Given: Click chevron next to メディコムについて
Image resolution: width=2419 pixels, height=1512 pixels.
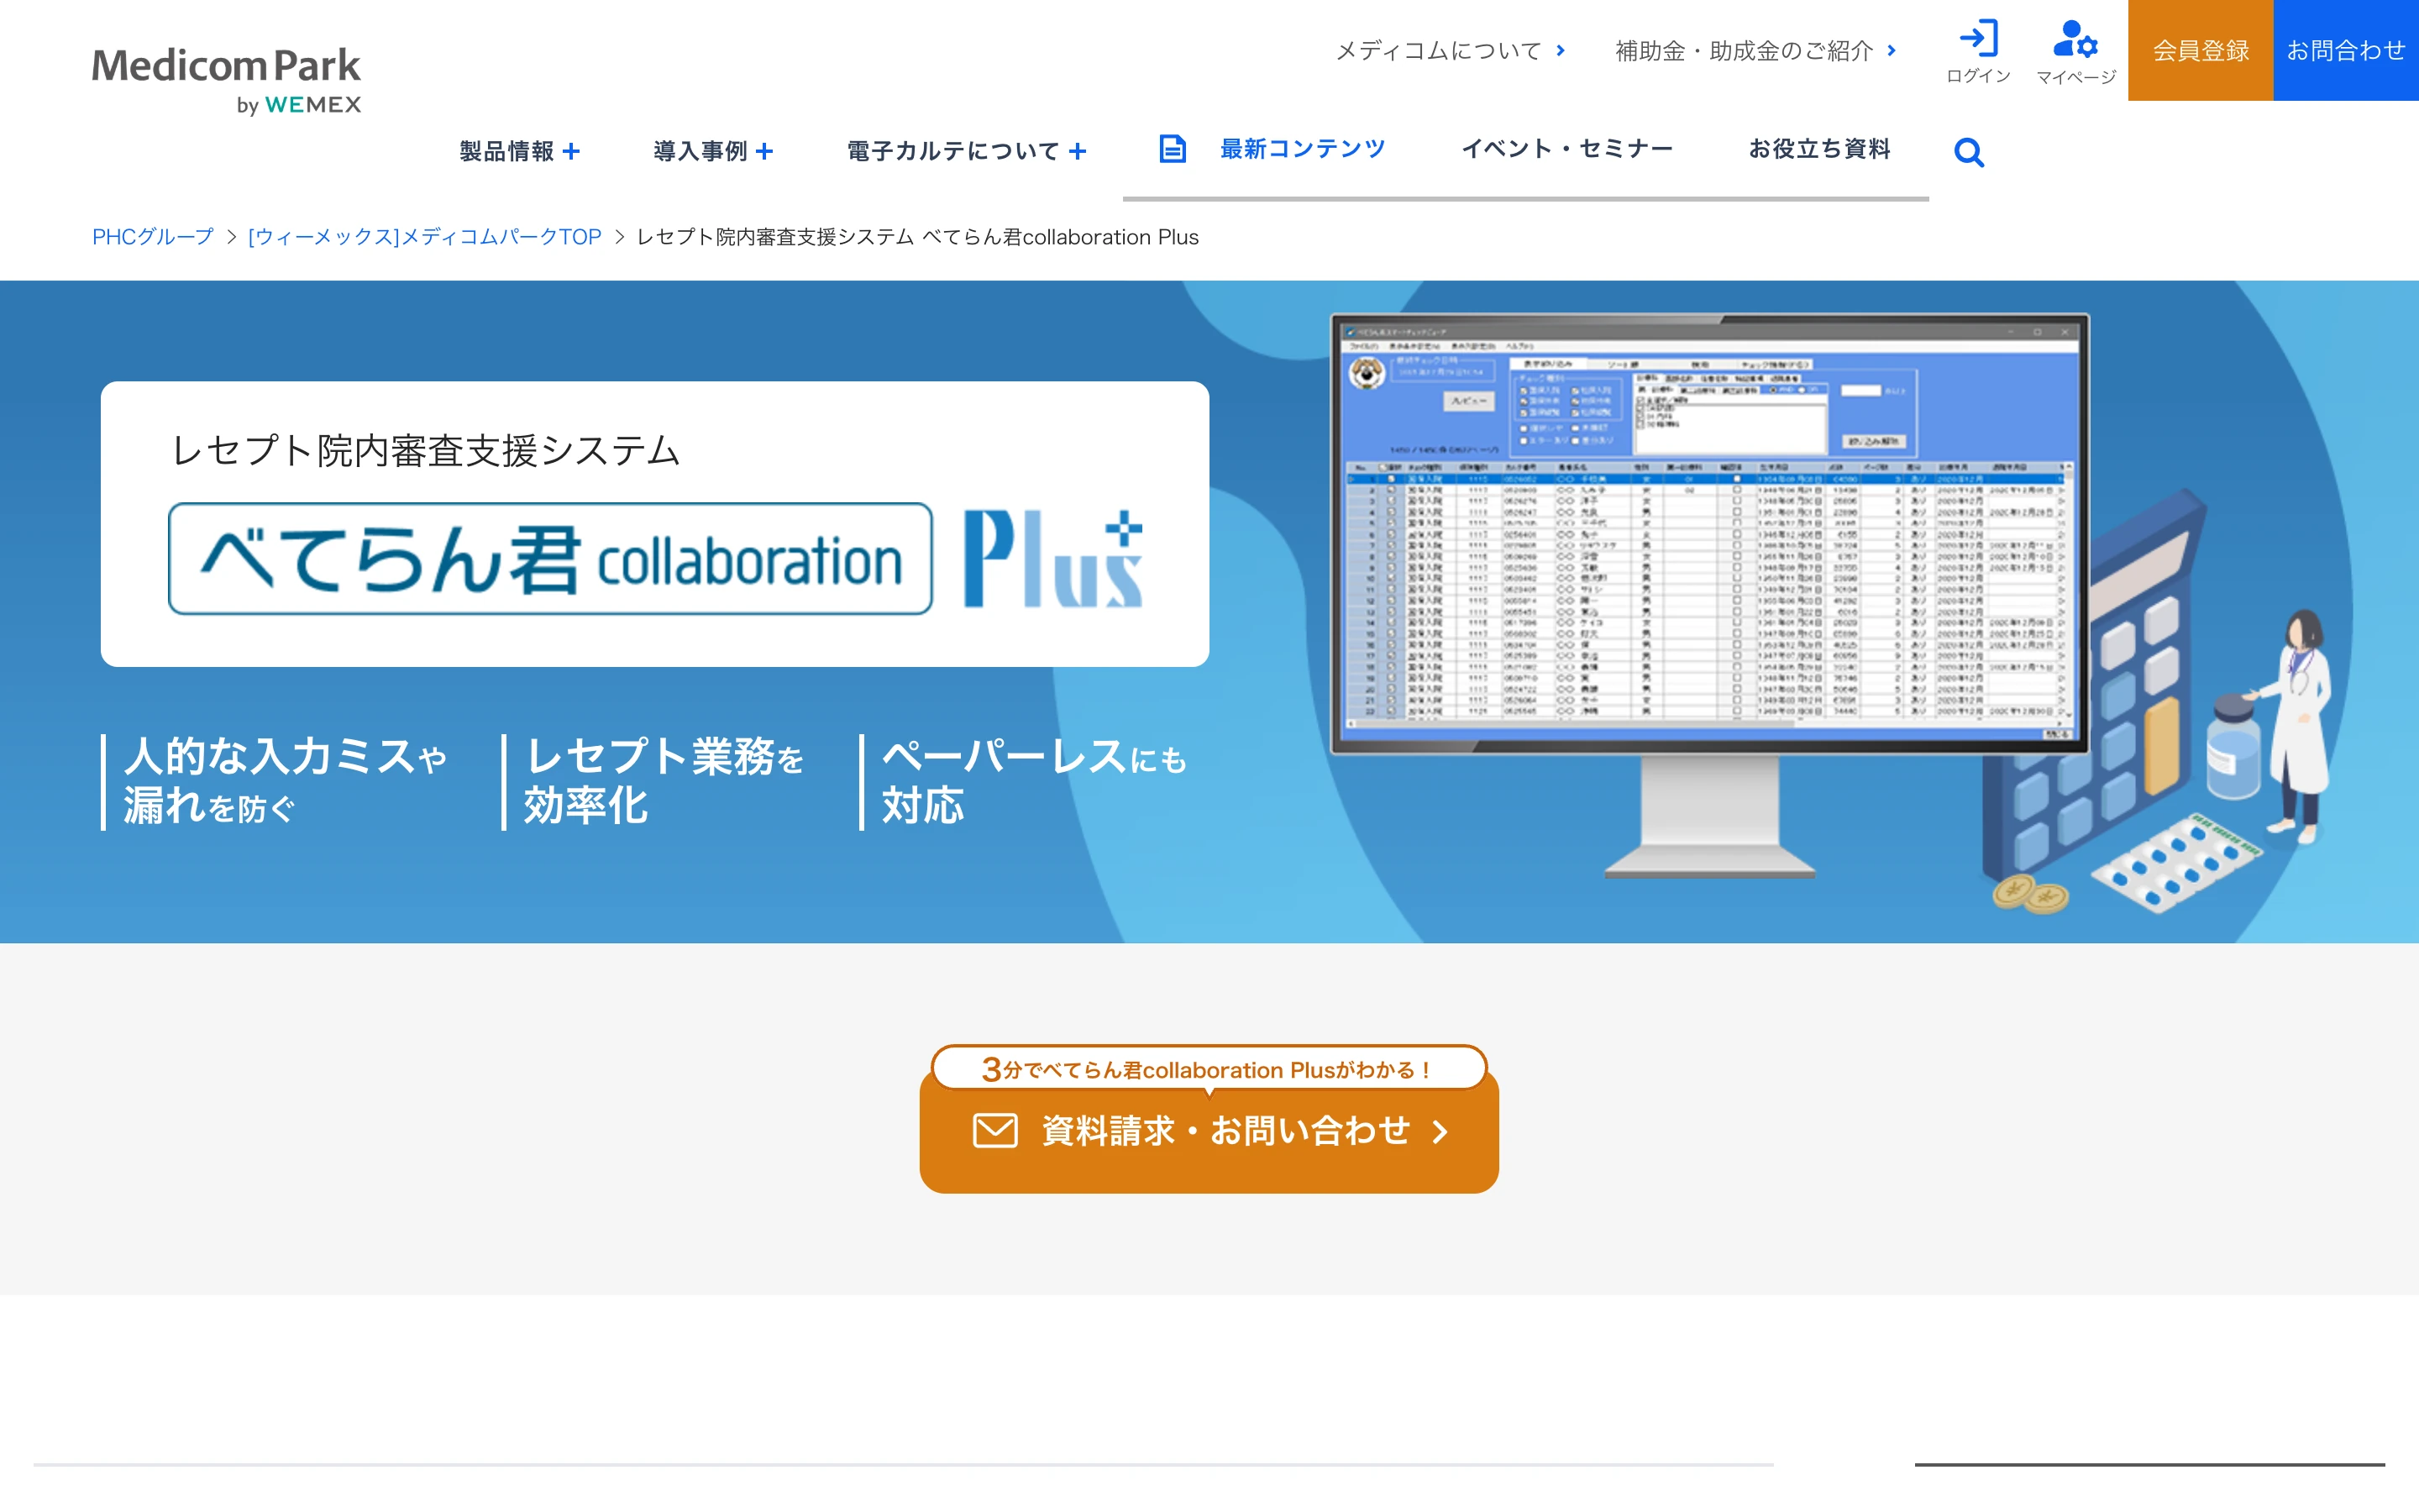Looking at the screenshot, I should pos(1561,50).
